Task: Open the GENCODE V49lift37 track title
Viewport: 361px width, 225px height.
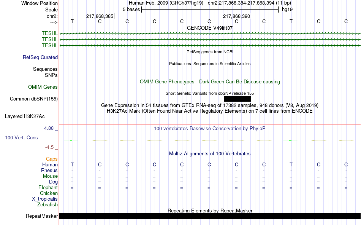Action: click(x=210, y=28)
